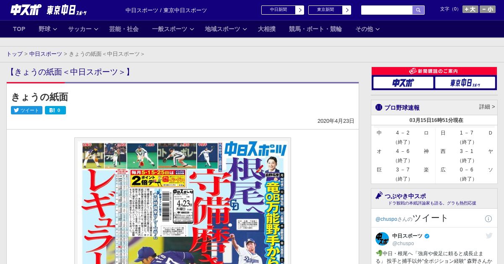Go to TOP in navigation
This screenshot has width=504, height=264.
coord(19,29)
